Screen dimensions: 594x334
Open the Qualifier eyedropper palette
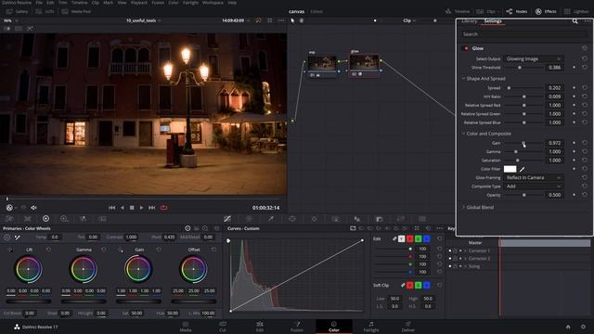tap(271, 219)
